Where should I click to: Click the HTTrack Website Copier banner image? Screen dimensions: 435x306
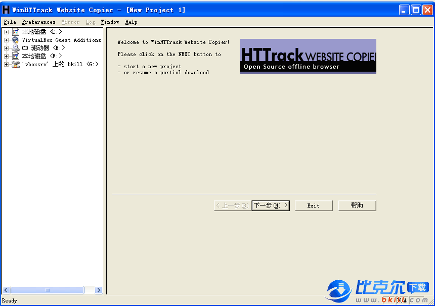click(308, 57)
